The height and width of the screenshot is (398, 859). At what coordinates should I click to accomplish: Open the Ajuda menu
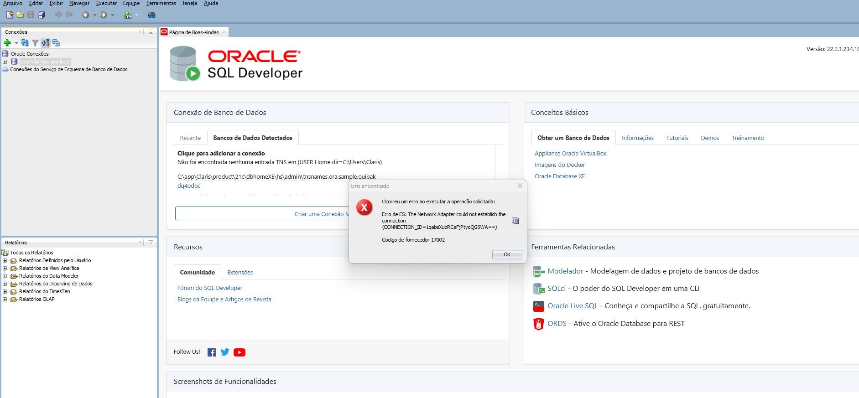pos(211,3)
